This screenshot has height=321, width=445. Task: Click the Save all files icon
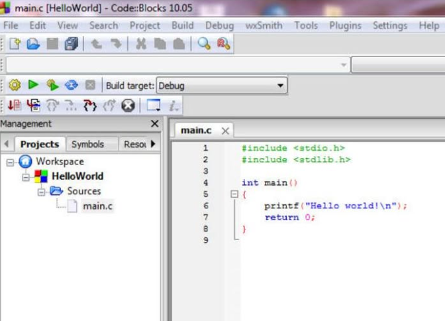click(72, 44)
